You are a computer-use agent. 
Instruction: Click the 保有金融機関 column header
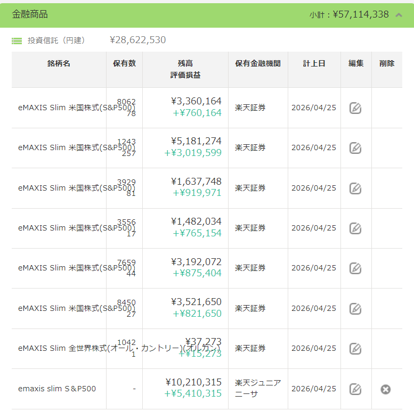point(258,63)
